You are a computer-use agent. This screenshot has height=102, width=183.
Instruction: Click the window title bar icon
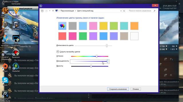41,6
